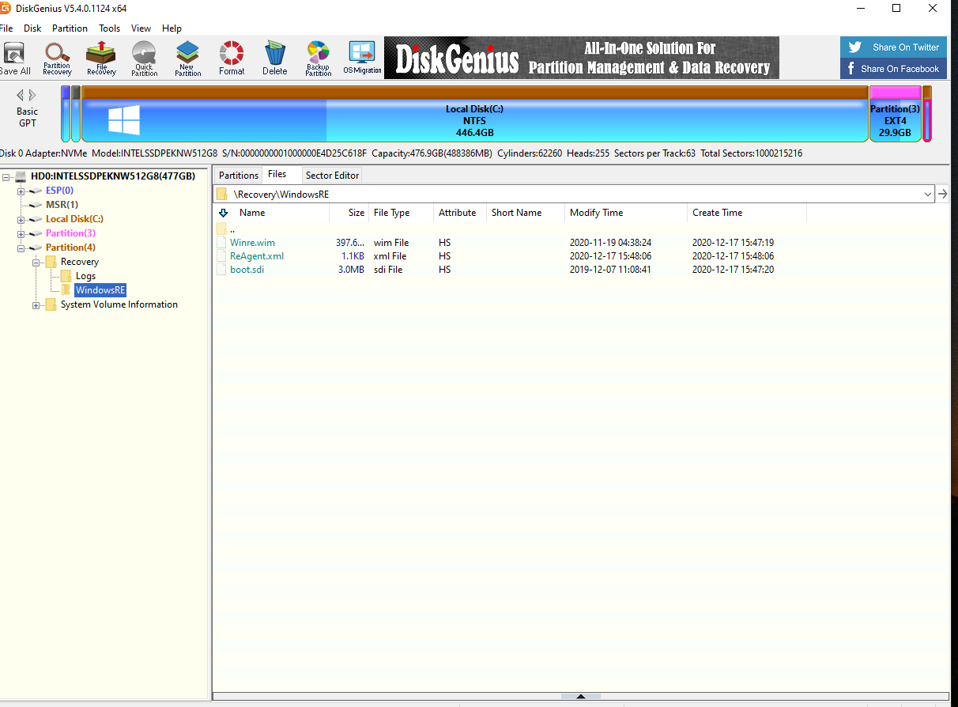Switch to the Sector Editor tab
Screen dimensions: 958x707
point(332,176)
